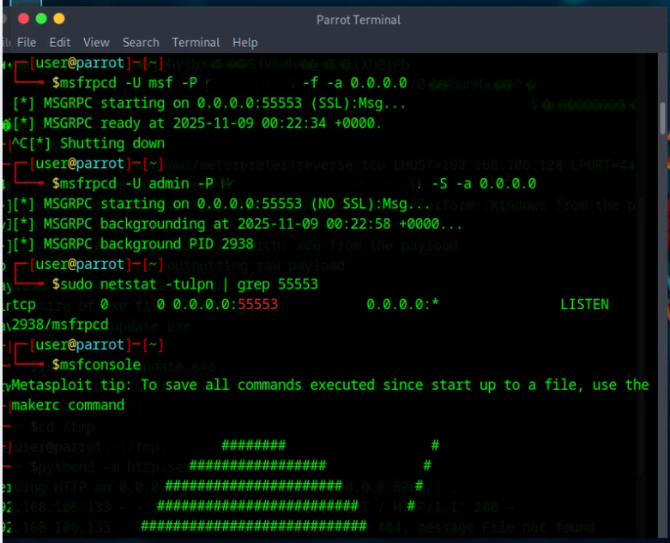Image resolution: width=670 pixels, height=543 pixels.
Task: Click the '(NO SSL):Msg...' output line
Action: click(x=221, y=204)
